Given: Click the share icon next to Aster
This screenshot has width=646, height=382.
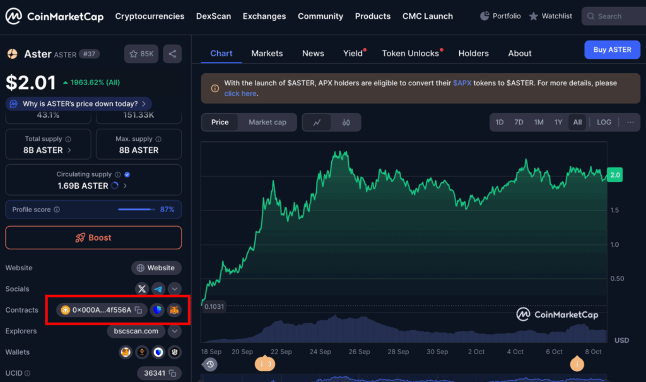Looking at the screenshot, I should [172, 54].
